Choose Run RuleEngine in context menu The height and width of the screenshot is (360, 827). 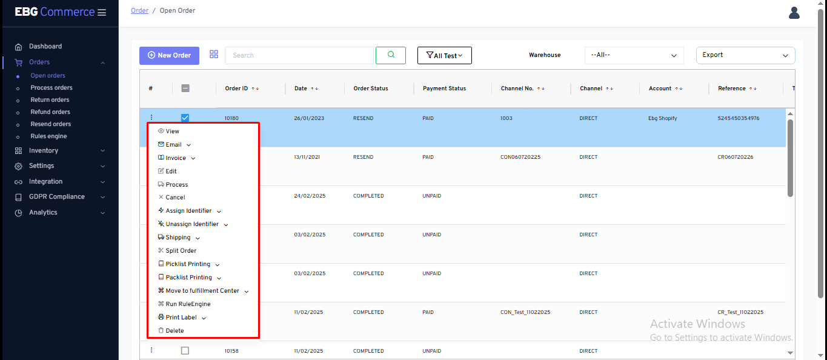(187, 304)
